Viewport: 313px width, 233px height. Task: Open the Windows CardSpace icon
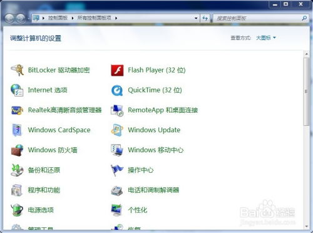pos(17,130)
